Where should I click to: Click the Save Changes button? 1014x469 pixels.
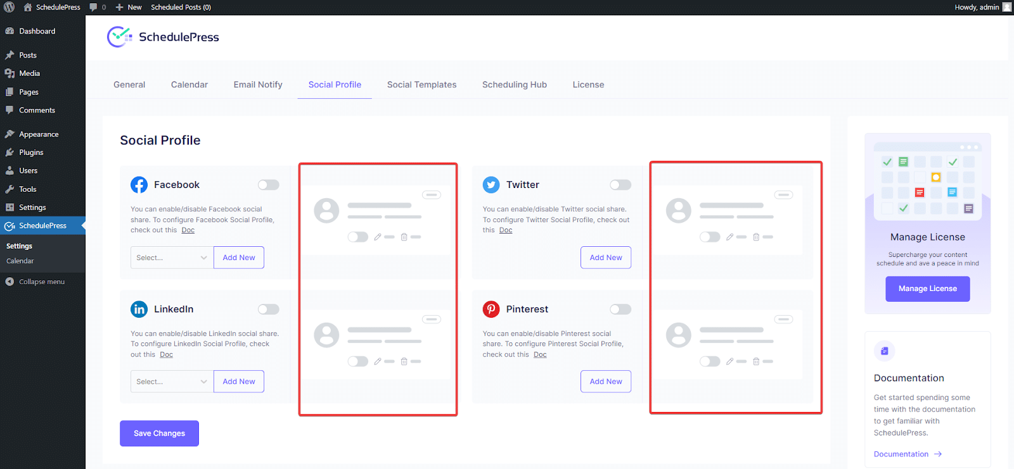[x=159, y=434]
